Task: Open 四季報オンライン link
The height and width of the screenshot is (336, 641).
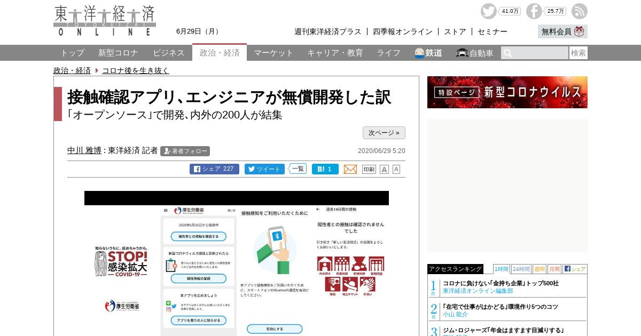Action: pos(403,31)
